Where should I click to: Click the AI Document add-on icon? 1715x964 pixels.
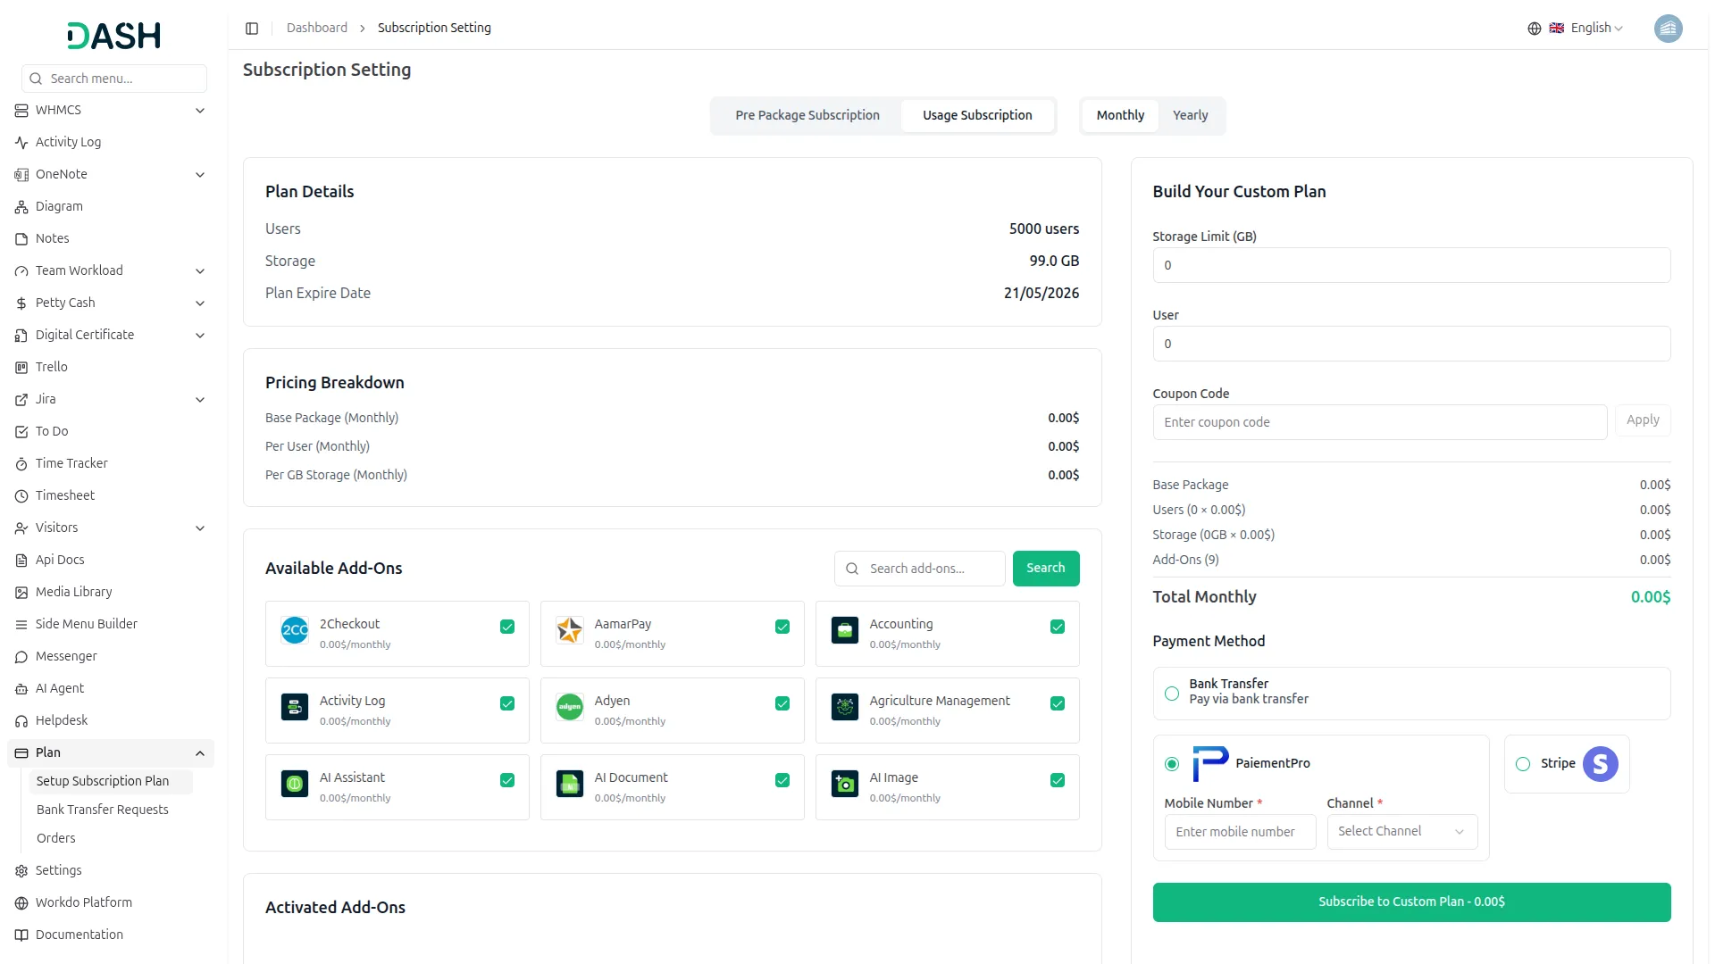570,784
